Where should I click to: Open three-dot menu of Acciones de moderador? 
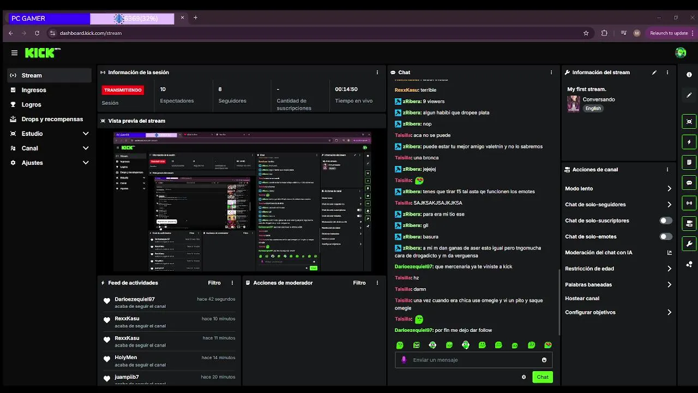377,283
